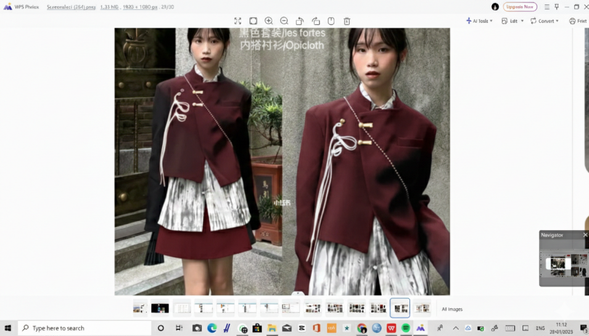The height and width of the screenshot is (336, 589).
Task: Click the WPS Photos logo icon
Action: point(7,7)
